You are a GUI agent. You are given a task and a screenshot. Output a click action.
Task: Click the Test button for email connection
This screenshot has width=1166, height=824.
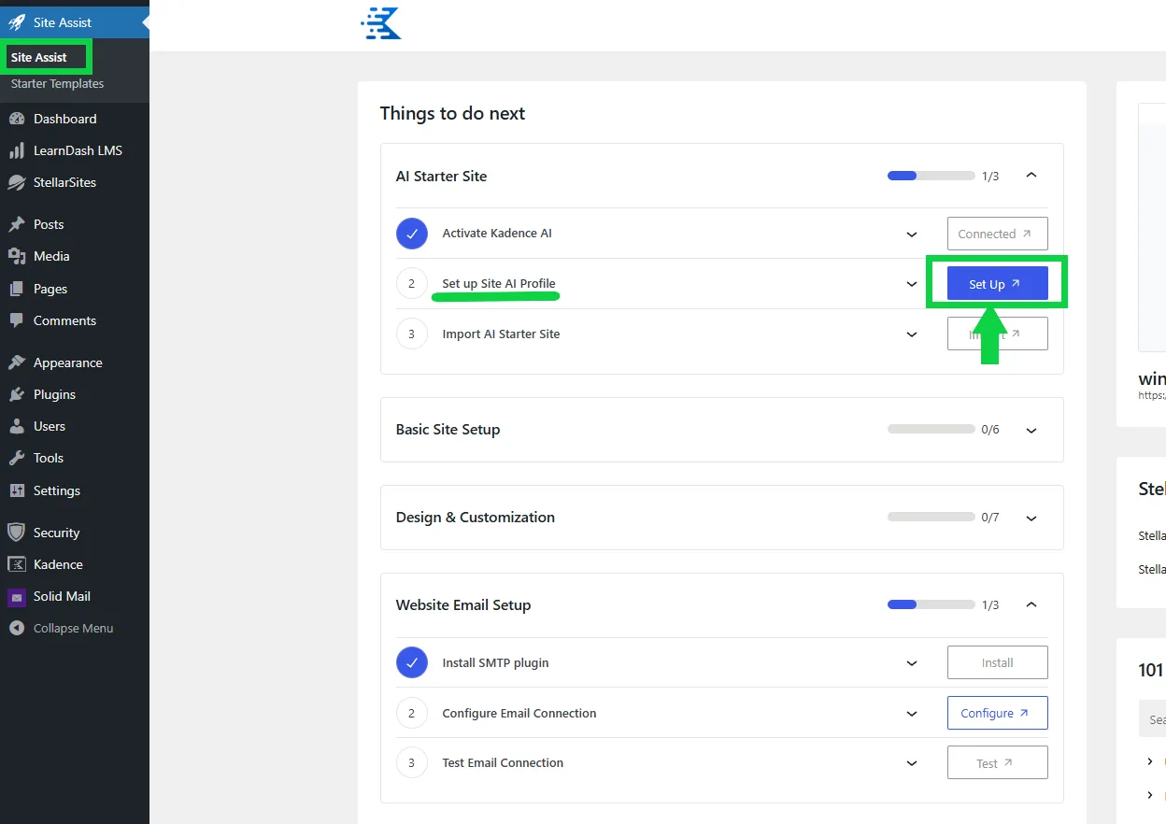pyautogui.click(x=997, y=762)
